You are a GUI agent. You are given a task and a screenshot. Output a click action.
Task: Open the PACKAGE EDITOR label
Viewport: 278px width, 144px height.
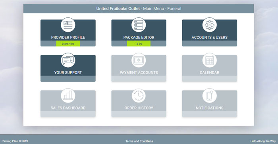pyautogui.click(x=139, y=38)
